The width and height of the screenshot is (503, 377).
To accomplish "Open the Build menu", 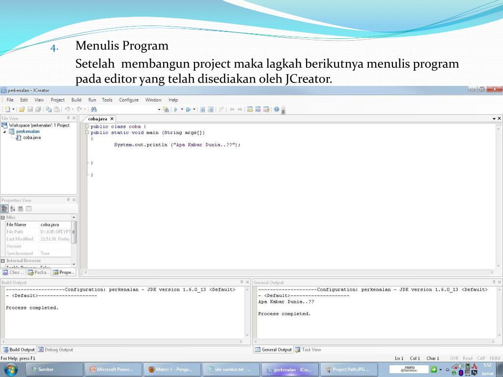I will click(76, 100).
